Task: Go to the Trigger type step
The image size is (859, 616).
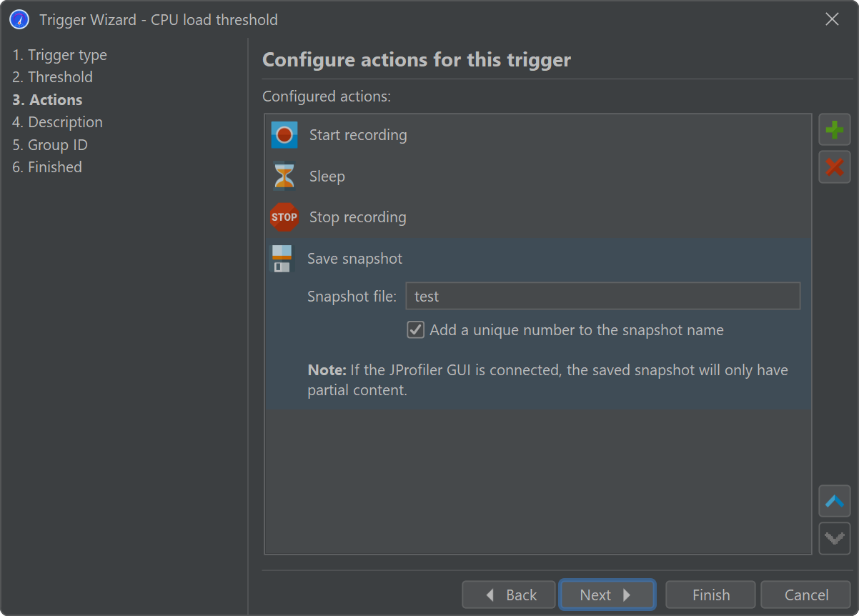Action: [x=60, y=55]
